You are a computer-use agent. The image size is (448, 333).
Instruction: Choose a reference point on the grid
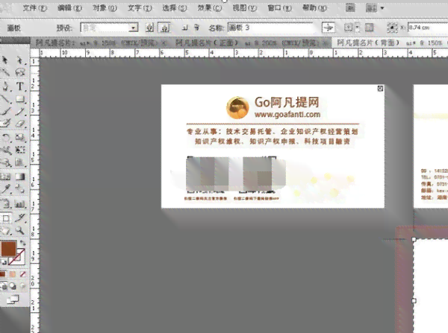coord(392,28)
